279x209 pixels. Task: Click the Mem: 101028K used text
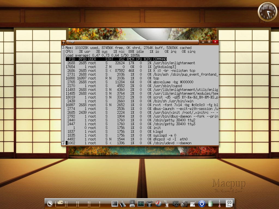[82, 48]
